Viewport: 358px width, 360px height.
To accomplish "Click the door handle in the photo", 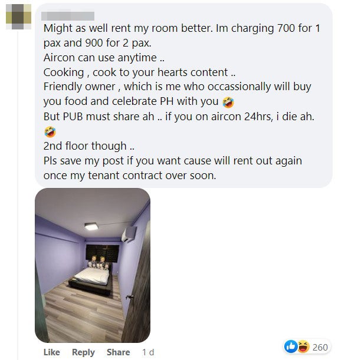I will (x=130, y=298).
